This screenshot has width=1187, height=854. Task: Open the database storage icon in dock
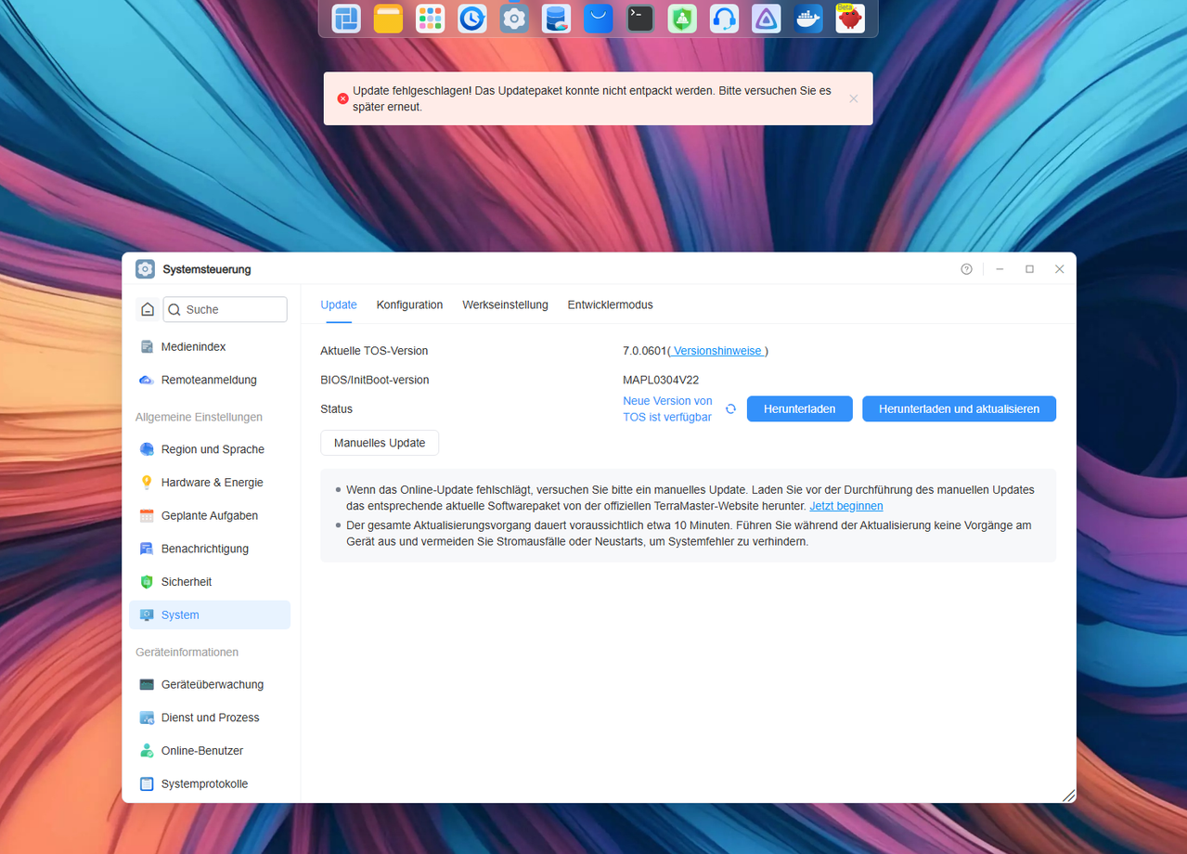pyautogui.click(x=556, y=19)
